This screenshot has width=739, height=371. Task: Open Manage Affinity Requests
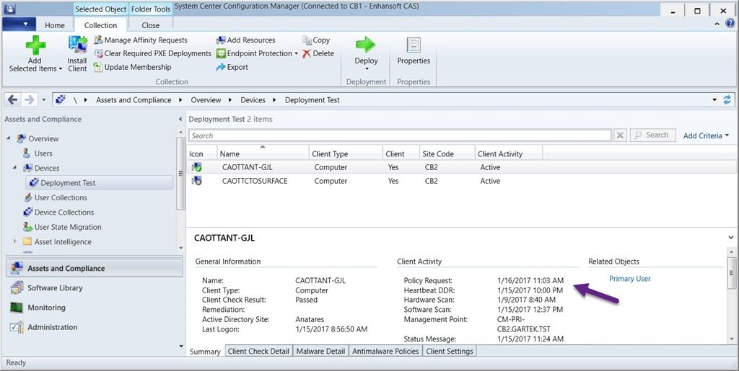[141, 40]
